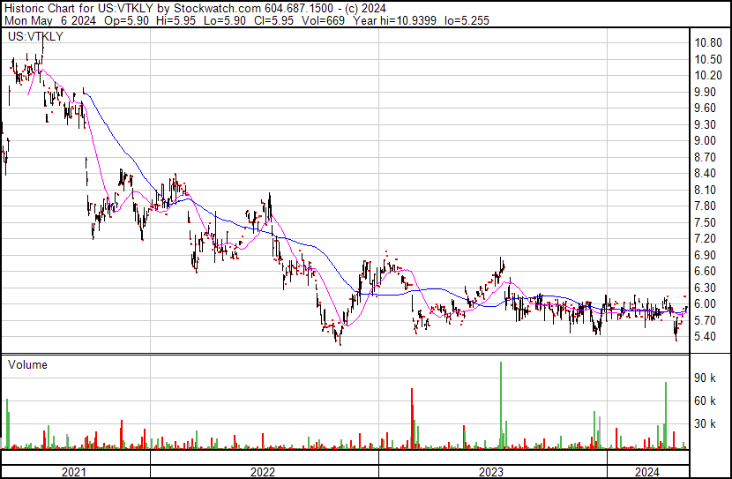Click the 8.70 price axis label
Viewport: 732px width, 479px height.
point(705,157)
